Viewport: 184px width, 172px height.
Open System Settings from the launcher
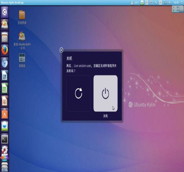(x=5, y=151)
